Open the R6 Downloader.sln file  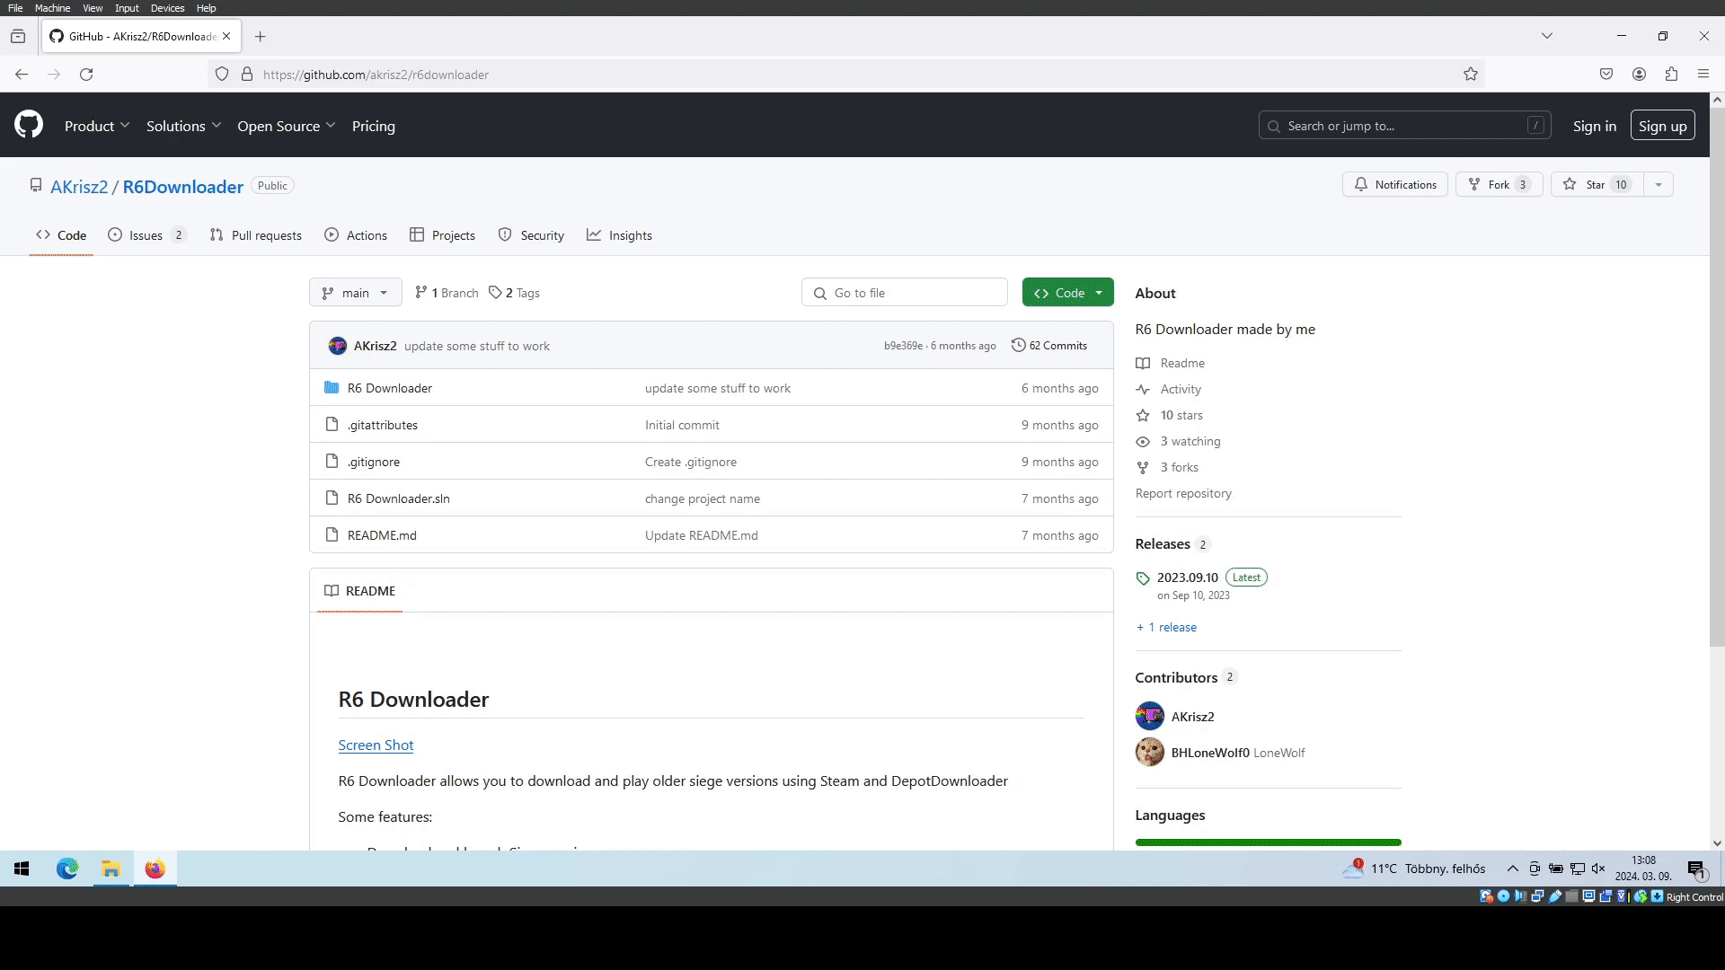tap(399, 498)
